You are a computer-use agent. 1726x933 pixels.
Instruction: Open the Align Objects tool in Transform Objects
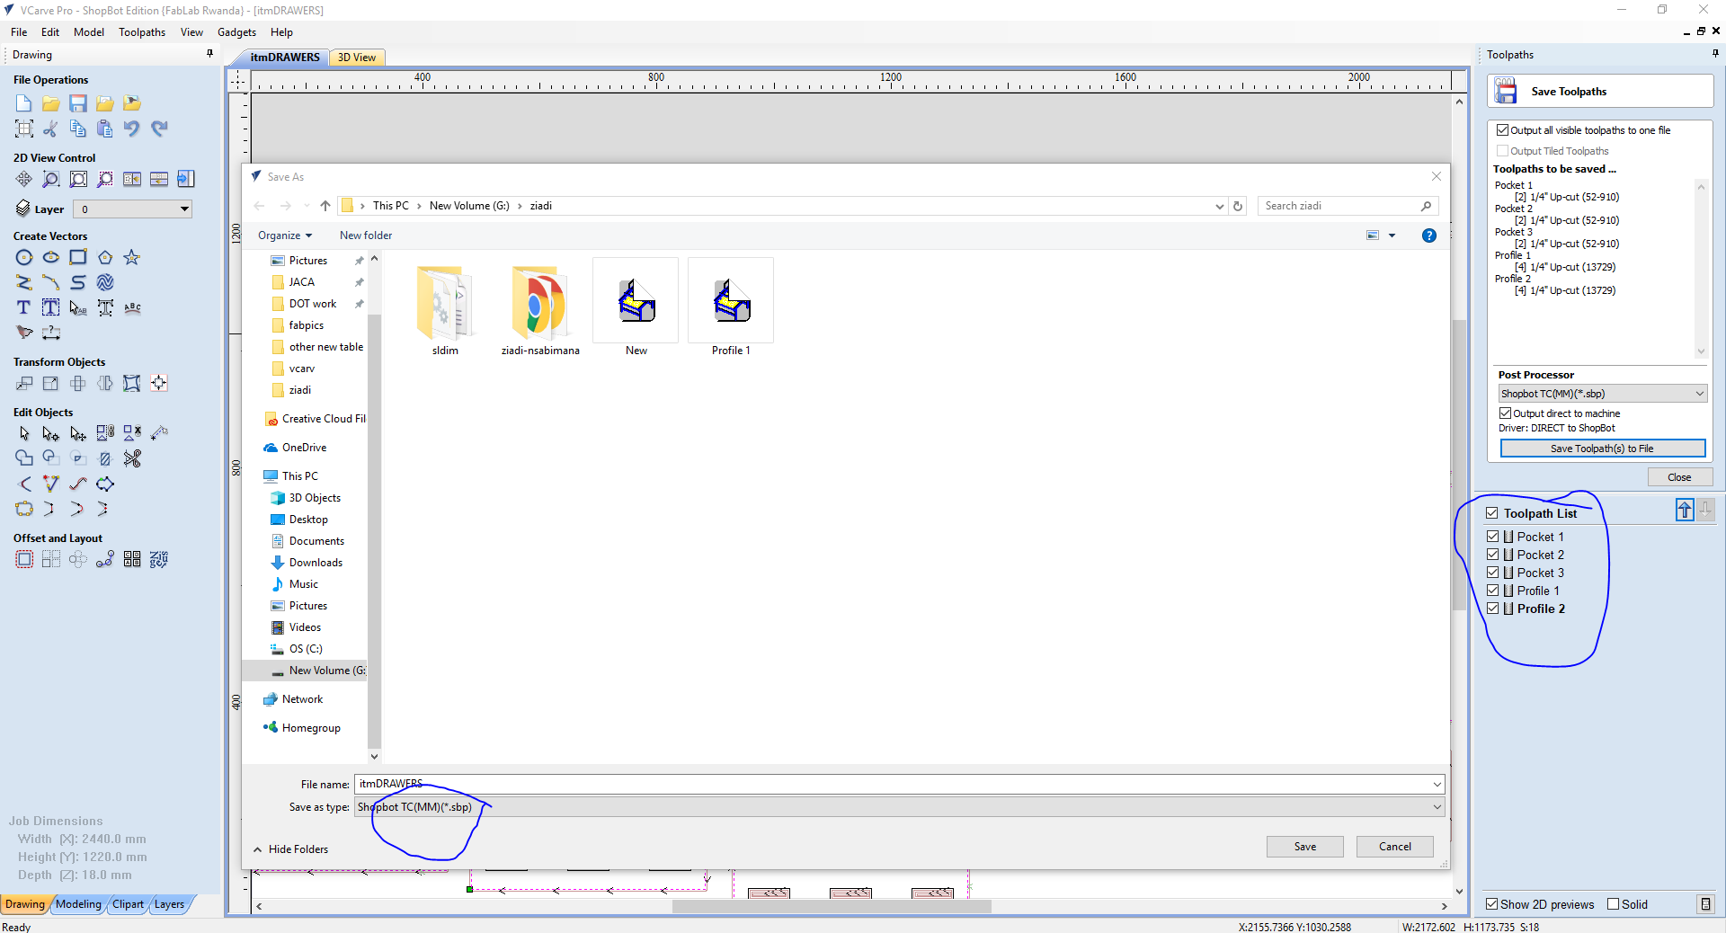(159, 384)
